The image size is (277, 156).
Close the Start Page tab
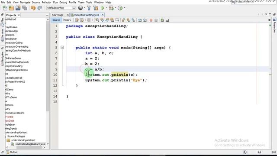(68, 15)
